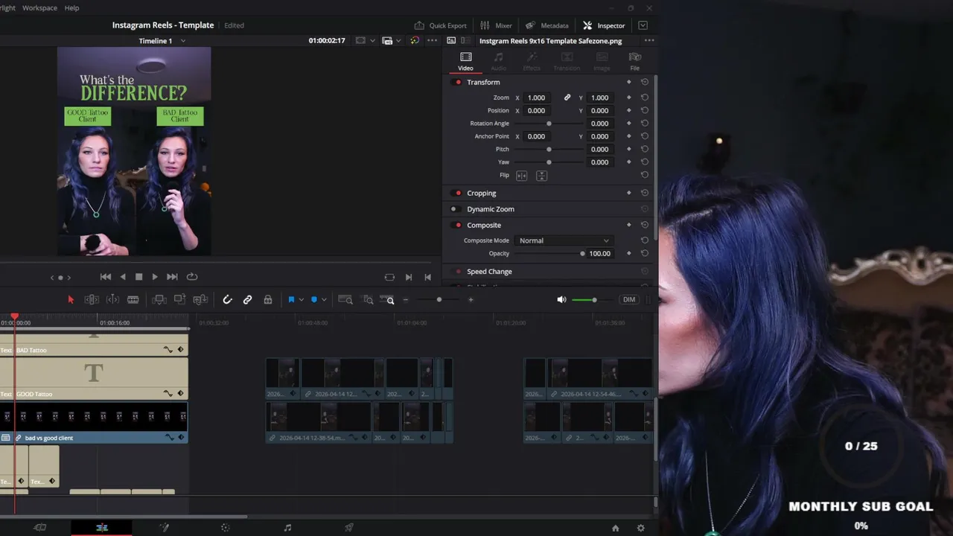
Task: Add keyframe for Position parameter
Action: [x=629, y=111]
